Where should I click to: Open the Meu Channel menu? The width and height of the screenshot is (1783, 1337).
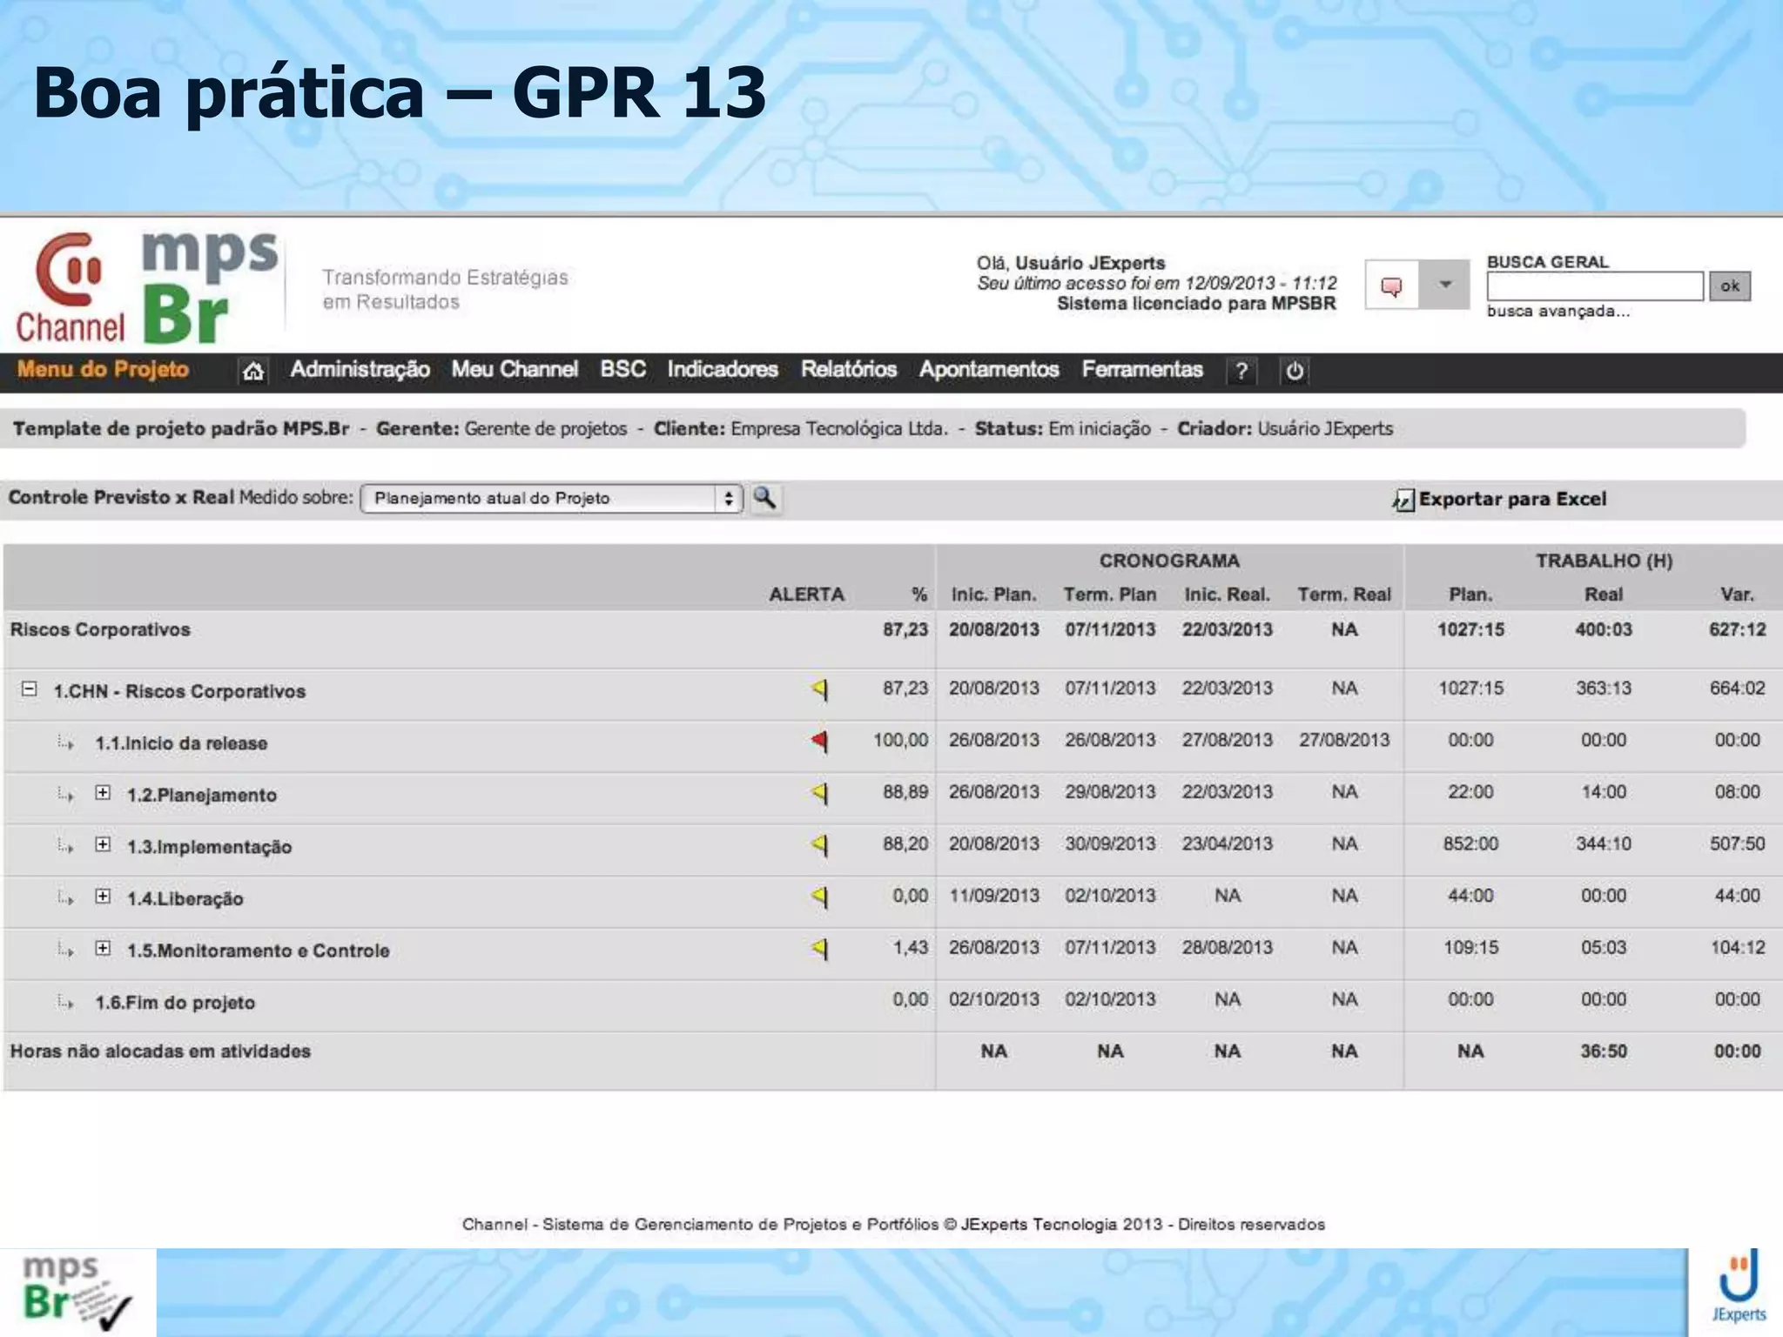515,369
